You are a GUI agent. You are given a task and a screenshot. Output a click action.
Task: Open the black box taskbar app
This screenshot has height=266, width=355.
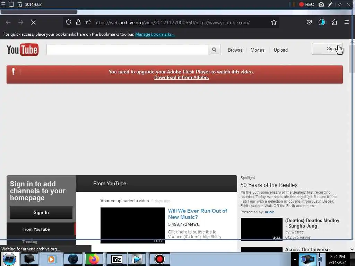click(x=29, y=259)
